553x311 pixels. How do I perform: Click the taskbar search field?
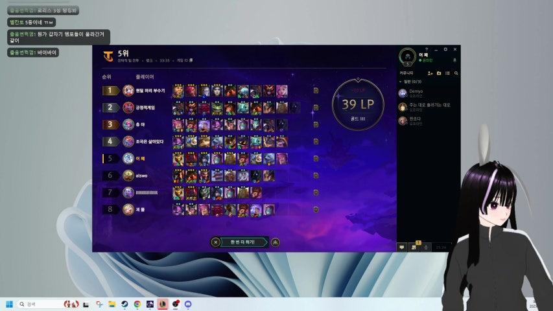pos(49,304)
